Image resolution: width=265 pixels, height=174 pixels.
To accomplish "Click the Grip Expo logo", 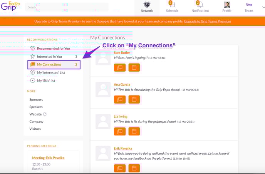I will pos(10,6).
